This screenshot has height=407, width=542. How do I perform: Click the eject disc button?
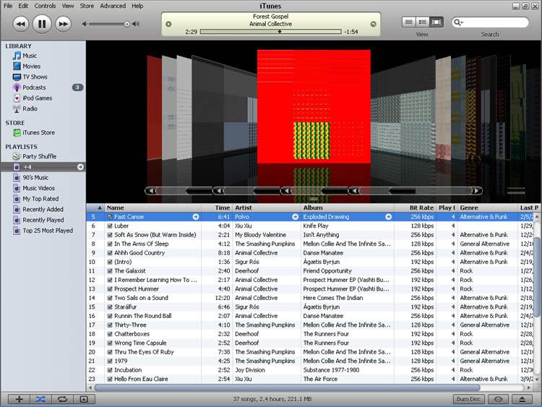(x=522, y=399)
